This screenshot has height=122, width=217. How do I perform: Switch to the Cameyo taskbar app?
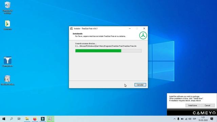[x=43, y=119]
